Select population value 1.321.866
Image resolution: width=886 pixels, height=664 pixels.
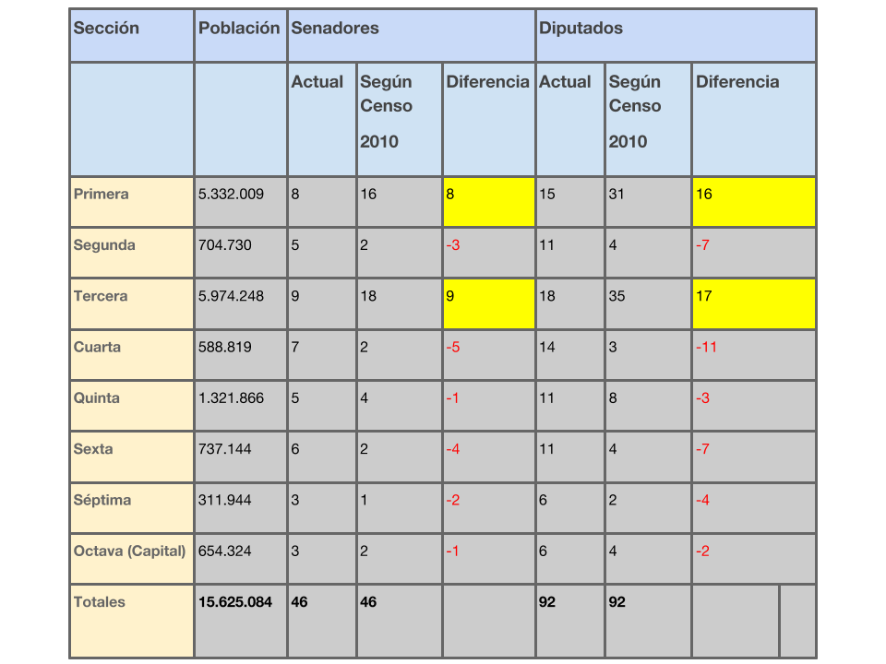(231, 398)
